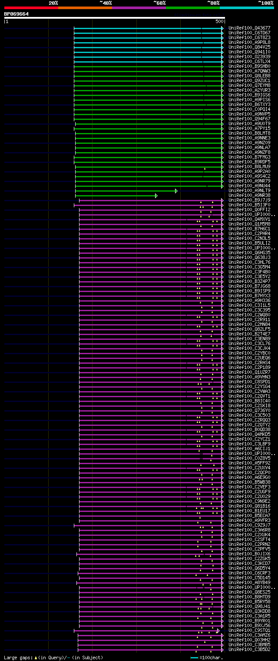
Task: Choose hit UniRef100_B6TXY3
Action: click(249, 104)
